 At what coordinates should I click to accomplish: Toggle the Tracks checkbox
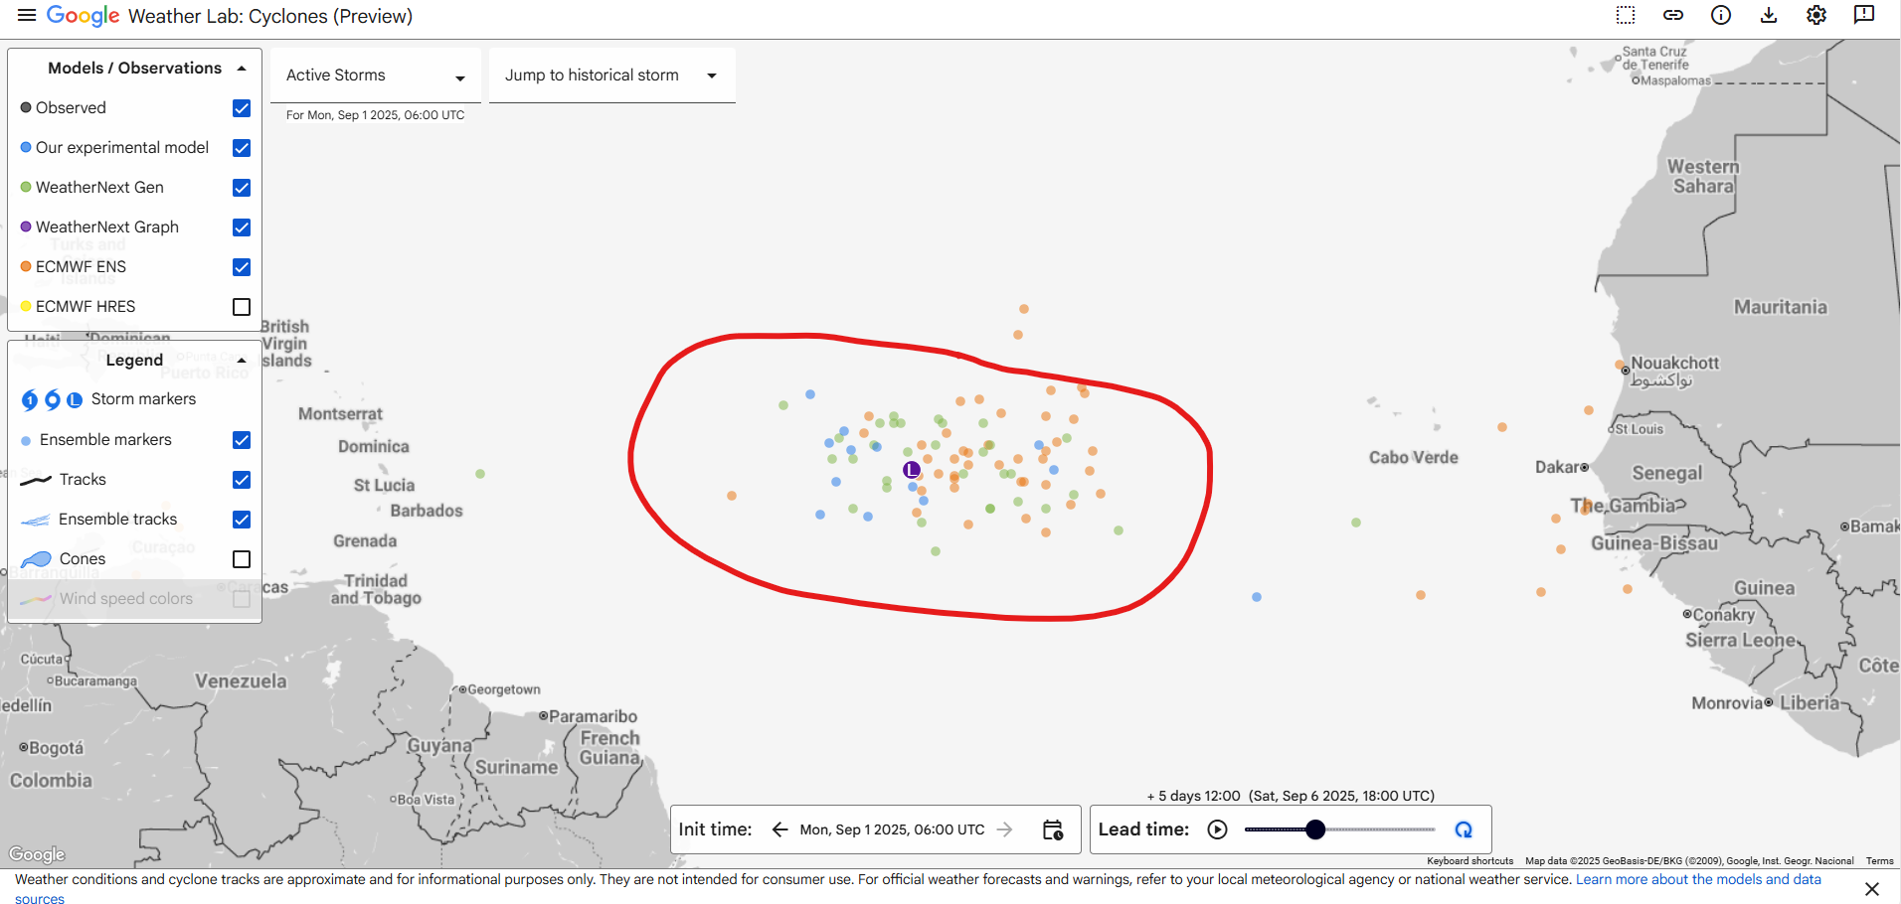[242, 480]
